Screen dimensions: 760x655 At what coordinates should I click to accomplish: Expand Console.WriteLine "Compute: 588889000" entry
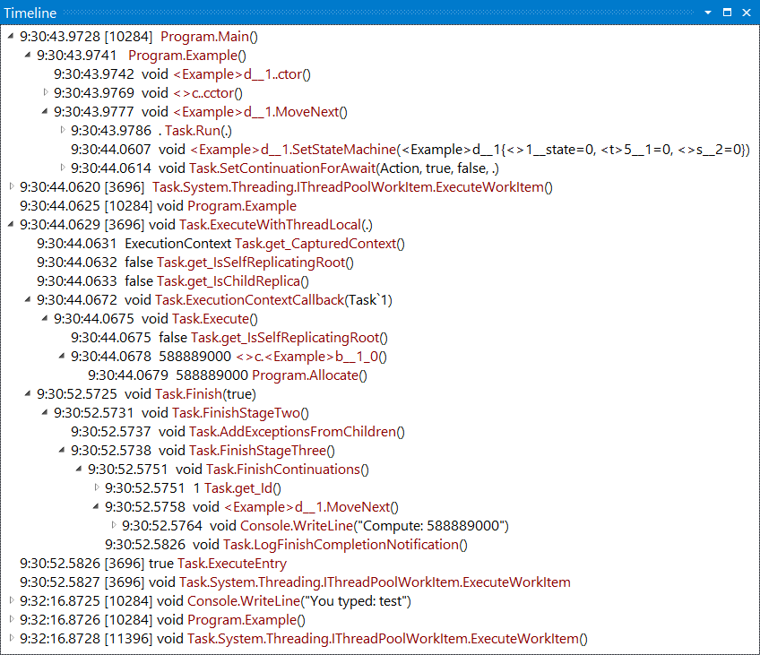(x=114, y=525)
